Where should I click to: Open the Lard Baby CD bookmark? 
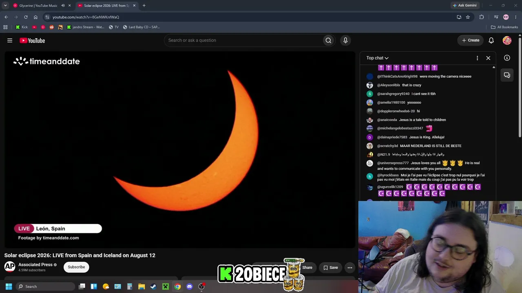pyautogui.click(x=142, y=27)
